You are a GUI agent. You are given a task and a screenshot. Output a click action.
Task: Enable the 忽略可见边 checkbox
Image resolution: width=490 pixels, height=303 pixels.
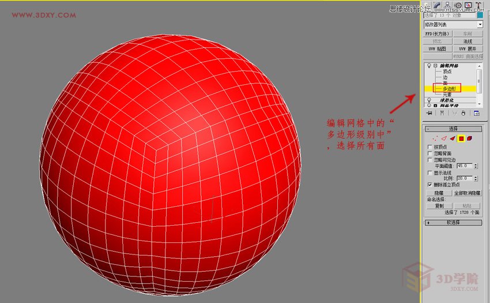pos(429,160)
